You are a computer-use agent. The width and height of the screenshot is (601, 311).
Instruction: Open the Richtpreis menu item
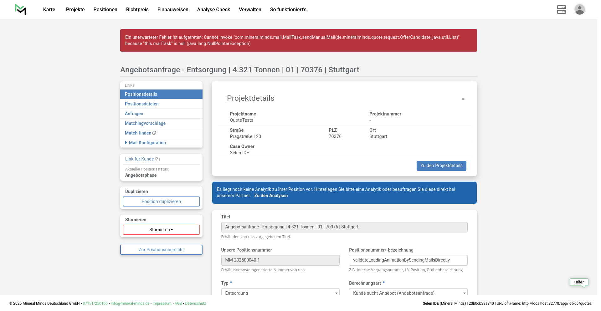[x=137, y=9]
